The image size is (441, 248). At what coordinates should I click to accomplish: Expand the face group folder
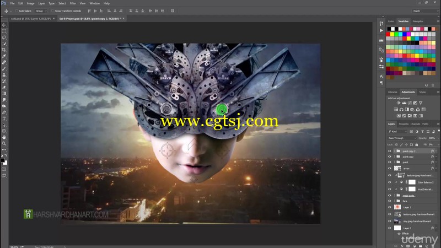point(394,201)
